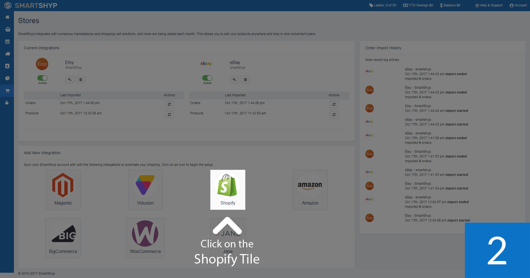This screenshot has height=278, width=530.
Task: Open Balance $0 in header
Action: [x=450, y=5]
